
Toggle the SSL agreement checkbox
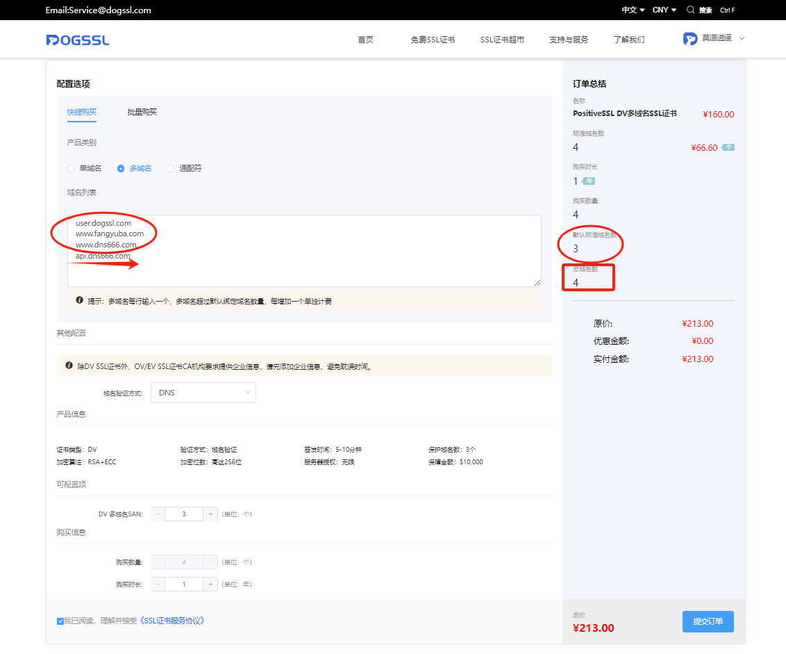point(60,621)
